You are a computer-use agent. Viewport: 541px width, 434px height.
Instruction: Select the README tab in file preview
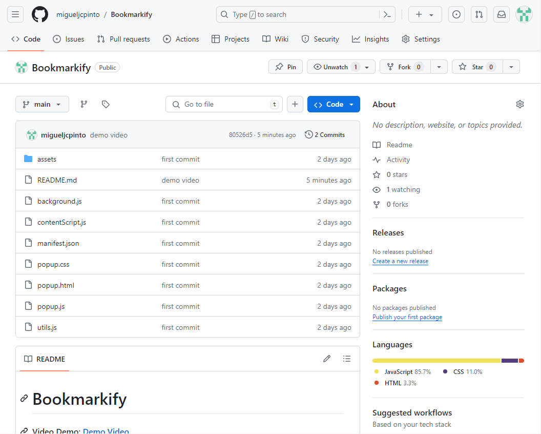pyautogui.click(x=45, y=359)
